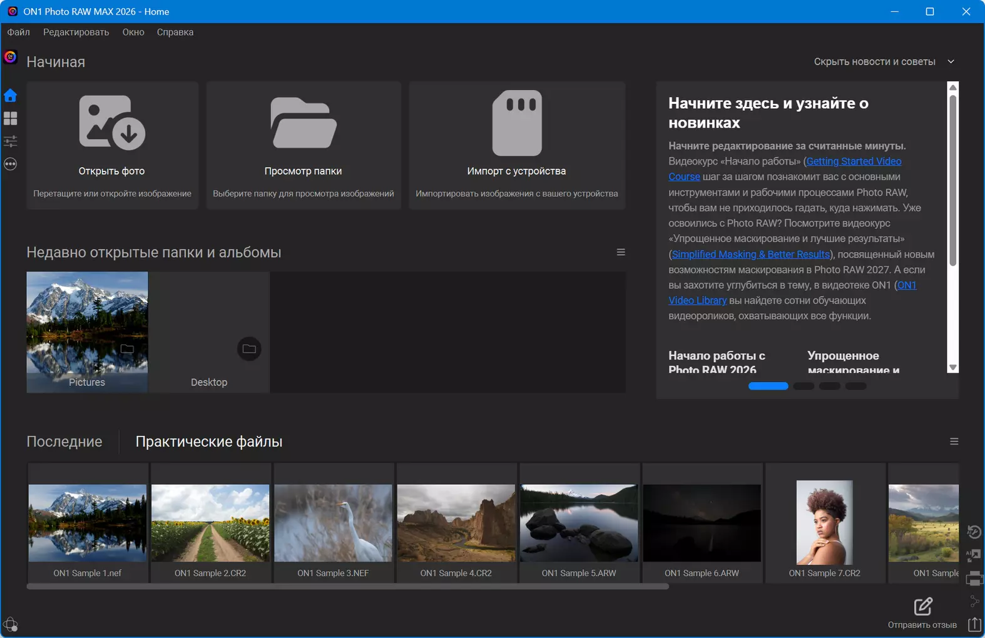Click the Browse Folder icon
The width and height of the screenshot is (985, 638).
[x=304, y=123]
